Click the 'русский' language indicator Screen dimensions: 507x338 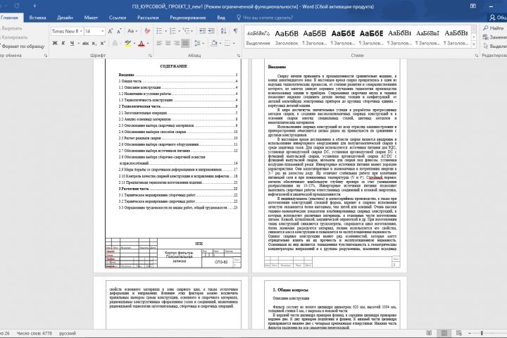click(68, 333)
